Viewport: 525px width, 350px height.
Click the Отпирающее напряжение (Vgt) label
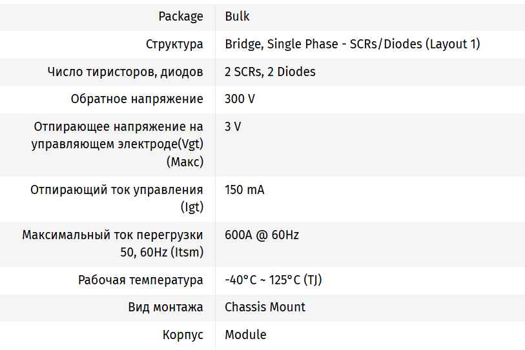[x=118, y=144]
